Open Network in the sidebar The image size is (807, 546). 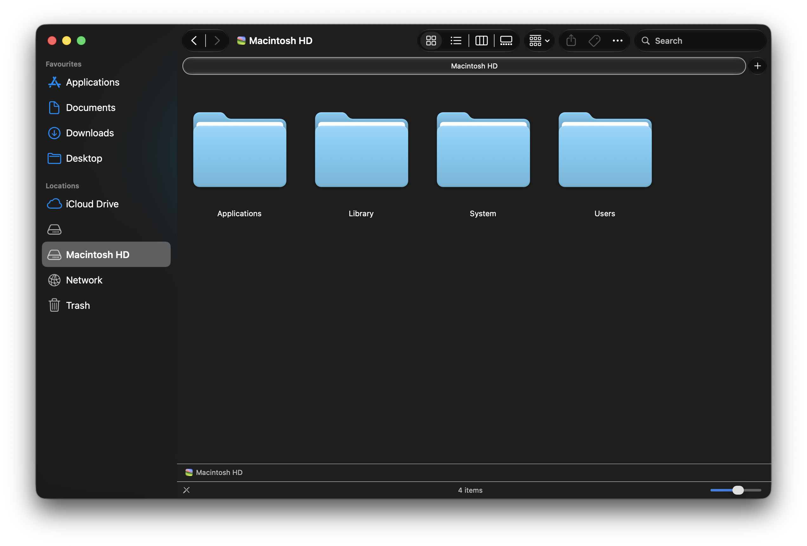coord(106,280)
